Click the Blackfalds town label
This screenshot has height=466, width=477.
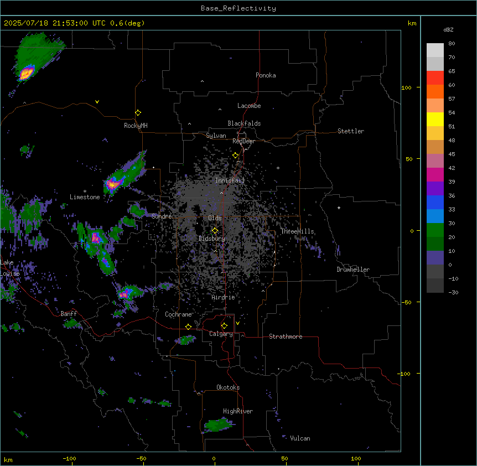244,123
